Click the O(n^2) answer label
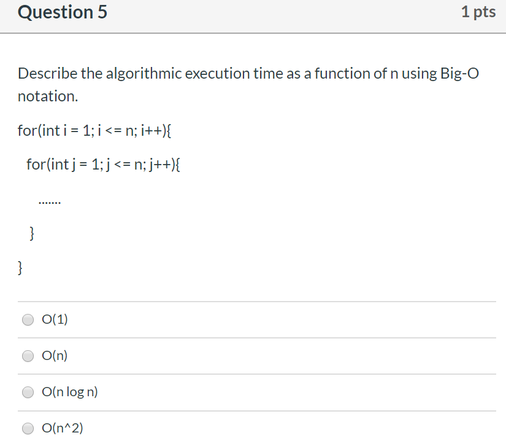The image size is (506, 438). (x=61, y=428)
